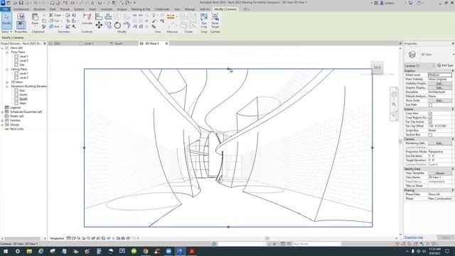Click the Cut geometry tool
The image size is (455, 256).
55,21
